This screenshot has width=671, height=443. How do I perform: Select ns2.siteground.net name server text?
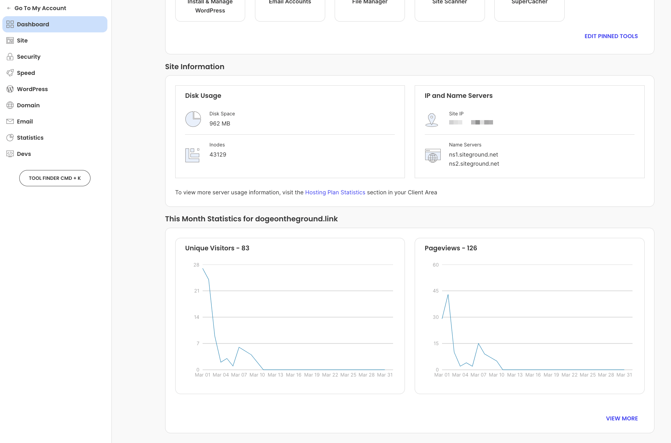(x=474, y=164)
